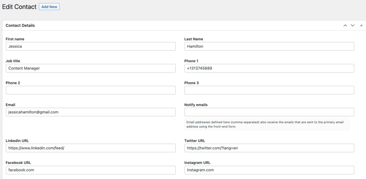The height and width of the screenshot is (179, 366).
Task: Select the Email input field
Action: [x=90, y=112]
